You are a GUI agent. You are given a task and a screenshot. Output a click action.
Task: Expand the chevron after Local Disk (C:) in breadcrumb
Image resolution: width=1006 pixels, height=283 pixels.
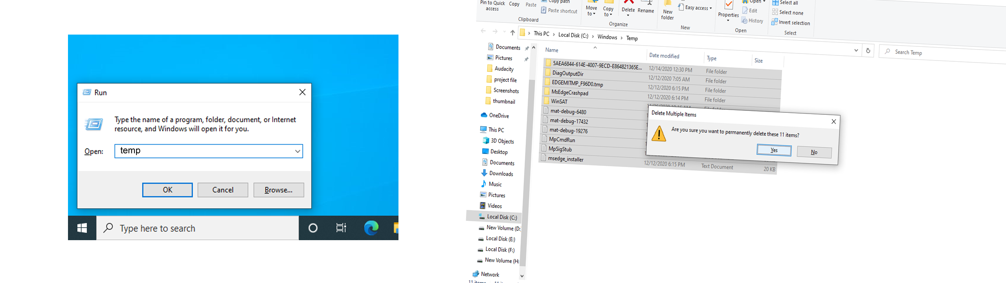tap(593, 36)
